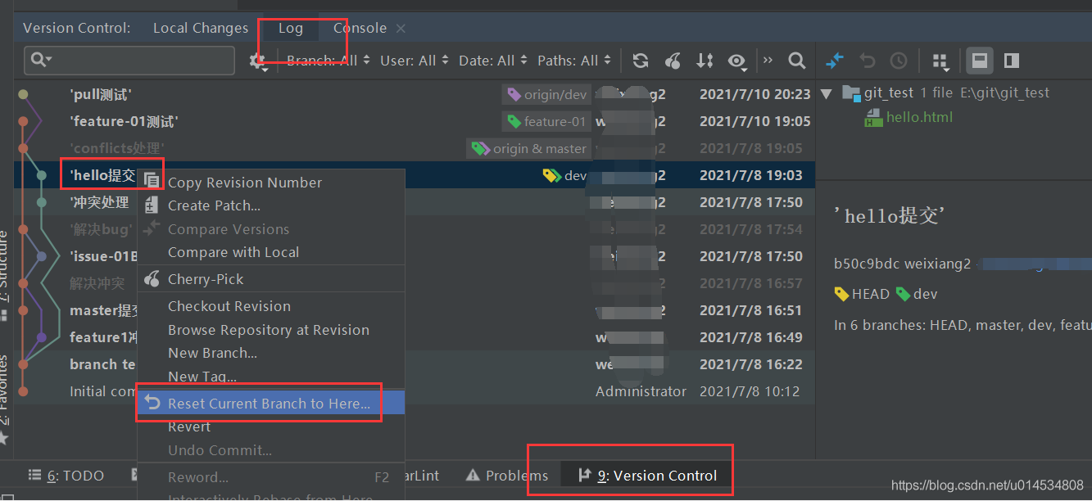1092x501 pixels.
Task: Open the 9: Version Control tool window button
Action: [647, 476]
